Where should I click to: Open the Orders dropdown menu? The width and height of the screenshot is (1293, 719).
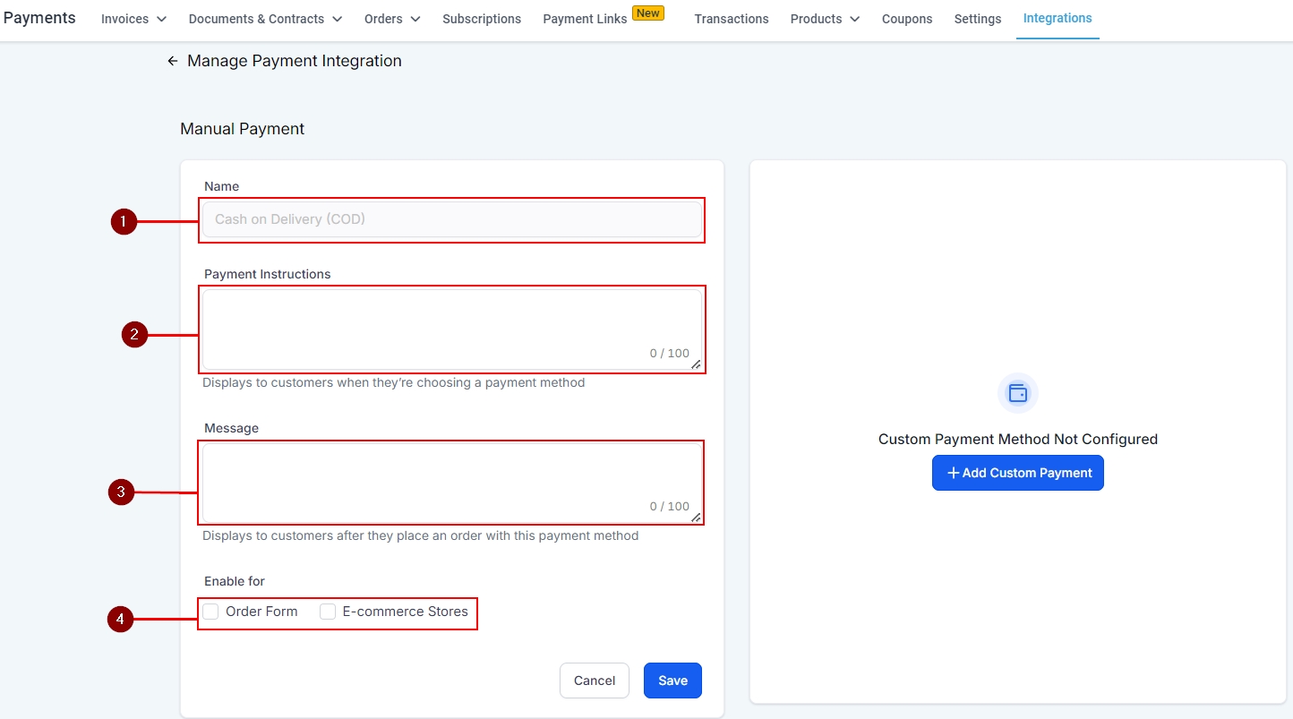pos(392,19)
